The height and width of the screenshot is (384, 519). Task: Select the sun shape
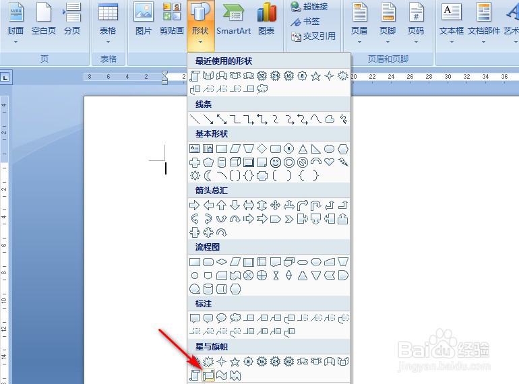pos(195,176)
